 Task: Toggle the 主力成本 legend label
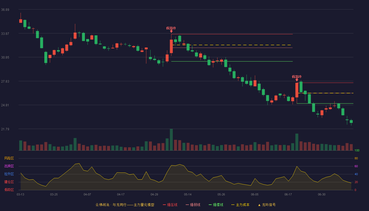242,205
